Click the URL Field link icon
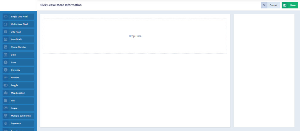This screenshot has width=300, height=131. pos(6,32)
